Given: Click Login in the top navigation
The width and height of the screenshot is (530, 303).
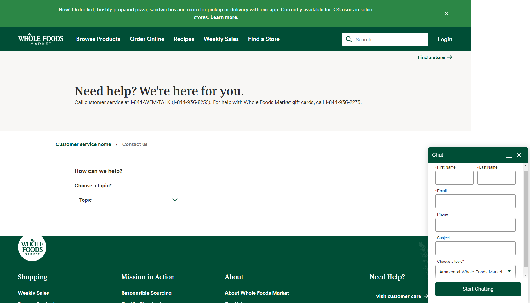Looking at the screenshot, I should 445,39.
